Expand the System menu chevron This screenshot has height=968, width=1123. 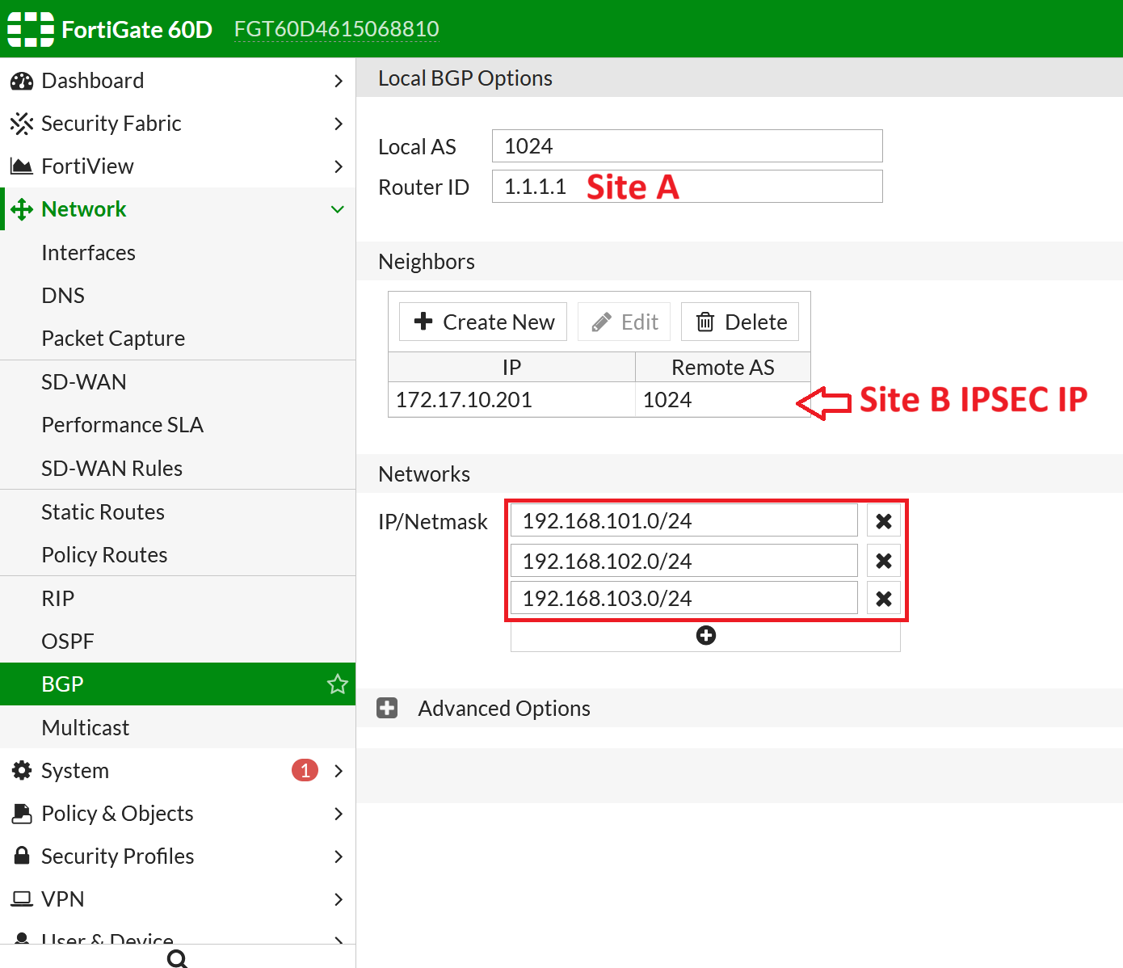point(339,771)
